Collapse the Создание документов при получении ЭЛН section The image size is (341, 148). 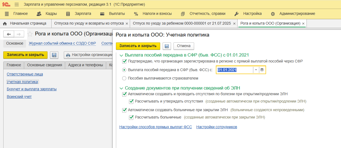[x=121, y=88]
